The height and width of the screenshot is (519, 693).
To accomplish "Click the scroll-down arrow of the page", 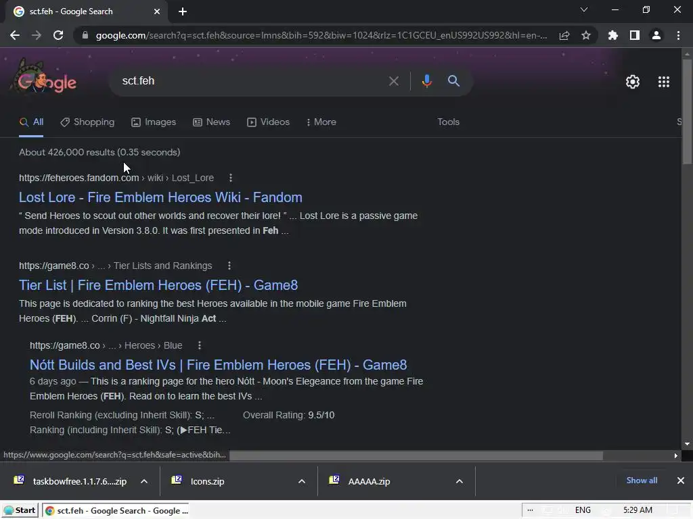I will [x=687, y=444].
